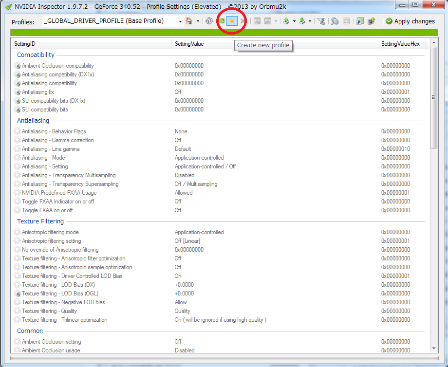
Task: Sort by the SettingID column header
Action: (x=91, y=44)
